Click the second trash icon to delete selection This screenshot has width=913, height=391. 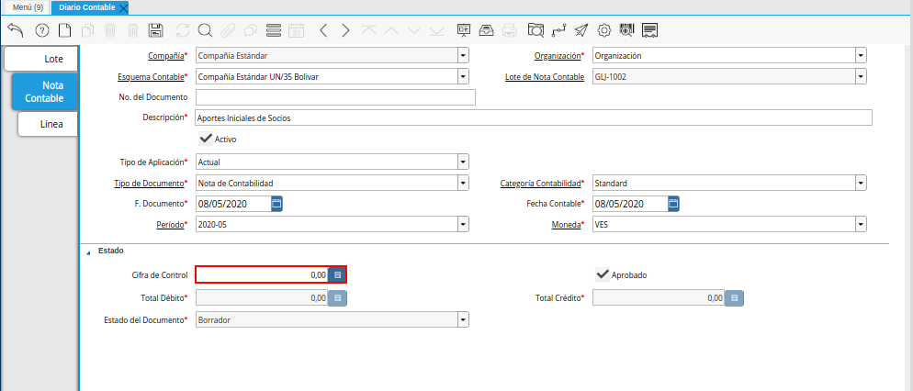(x=133, y=30)
